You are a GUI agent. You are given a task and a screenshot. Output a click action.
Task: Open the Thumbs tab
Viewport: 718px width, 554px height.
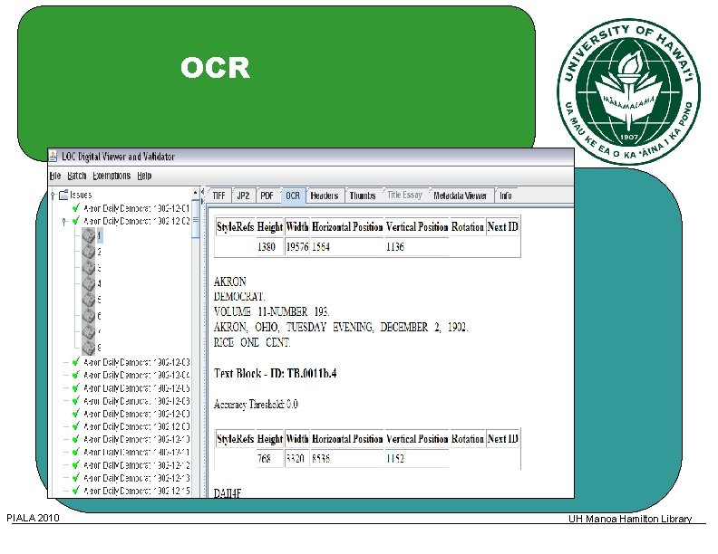tap(363, 196)
